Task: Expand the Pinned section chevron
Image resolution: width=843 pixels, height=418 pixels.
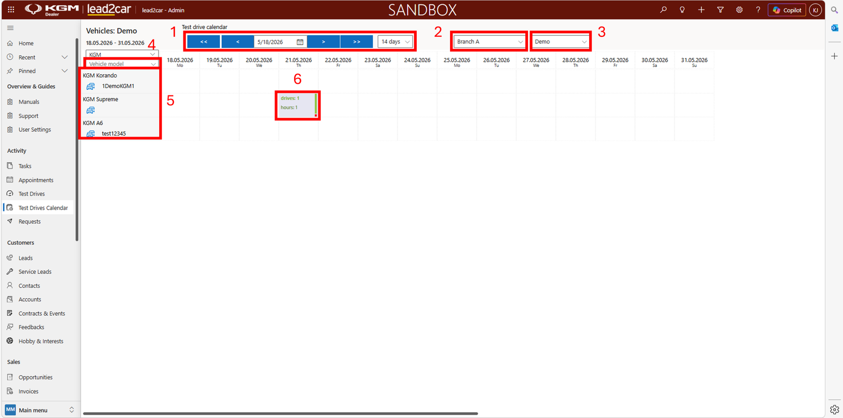Action: click(x=65, y=71)
